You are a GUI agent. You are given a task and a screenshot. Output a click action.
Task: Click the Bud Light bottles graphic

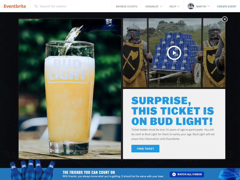tap(32, 169)
